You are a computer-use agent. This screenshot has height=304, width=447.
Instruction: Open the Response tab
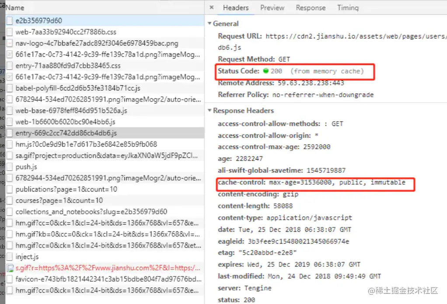point(311,7)
